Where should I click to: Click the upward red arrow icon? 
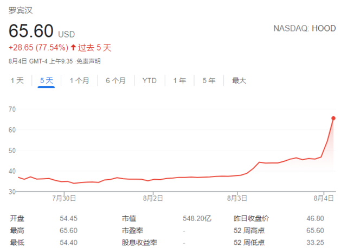[73, 47]
